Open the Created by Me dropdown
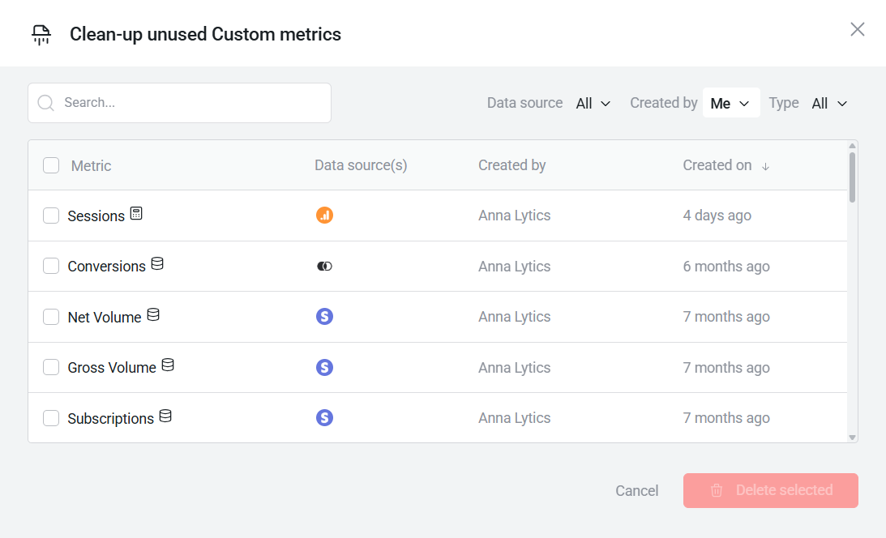The height and width of the screenshot is (538, 886). tap(730, 103)
